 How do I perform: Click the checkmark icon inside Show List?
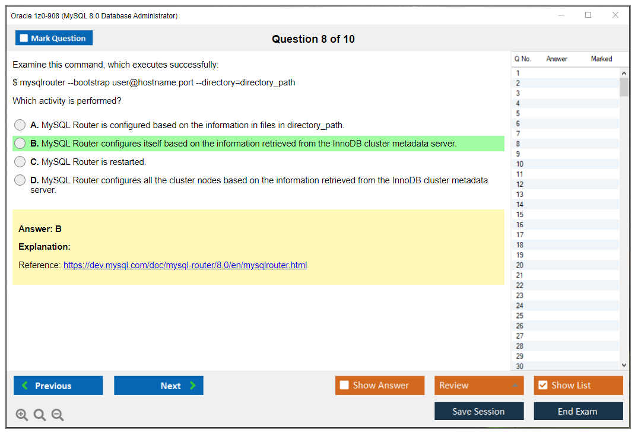point(542,385)
